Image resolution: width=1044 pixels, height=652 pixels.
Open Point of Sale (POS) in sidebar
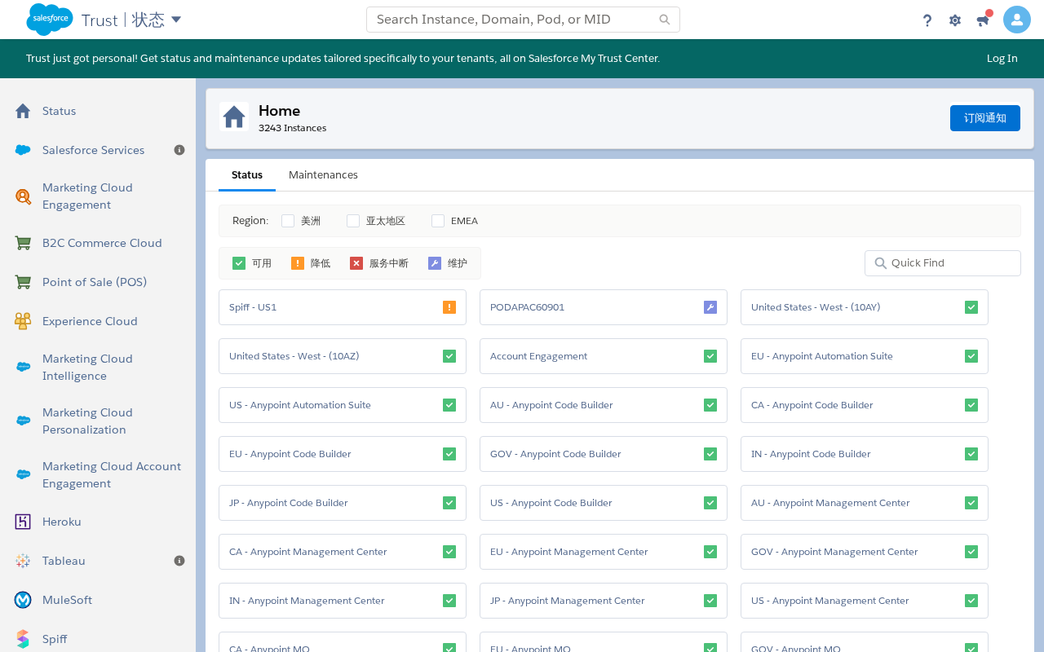(95, 282)
